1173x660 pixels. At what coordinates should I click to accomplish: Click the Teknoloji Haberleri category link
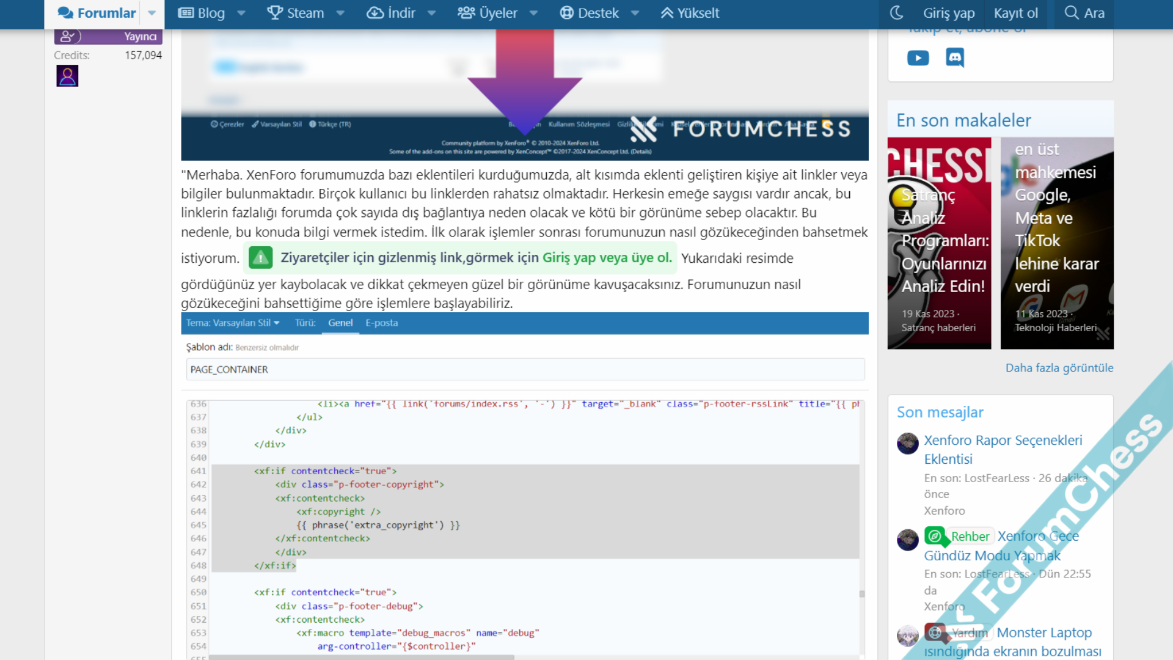[x=1055, y=328]
